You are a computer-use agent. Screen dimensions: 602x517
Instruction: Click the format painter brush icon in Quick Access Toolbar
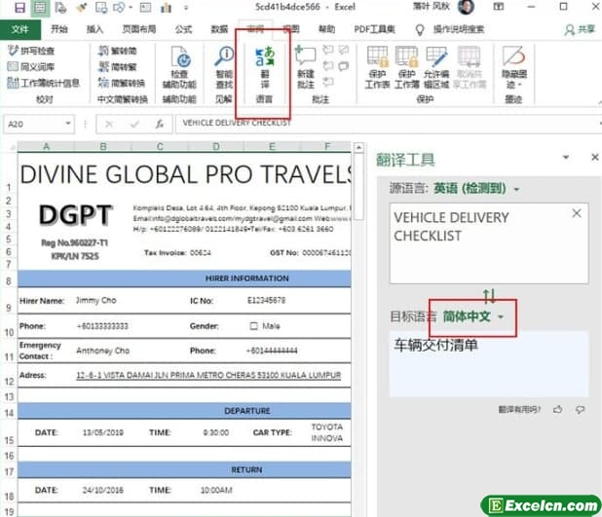[82, 7]
